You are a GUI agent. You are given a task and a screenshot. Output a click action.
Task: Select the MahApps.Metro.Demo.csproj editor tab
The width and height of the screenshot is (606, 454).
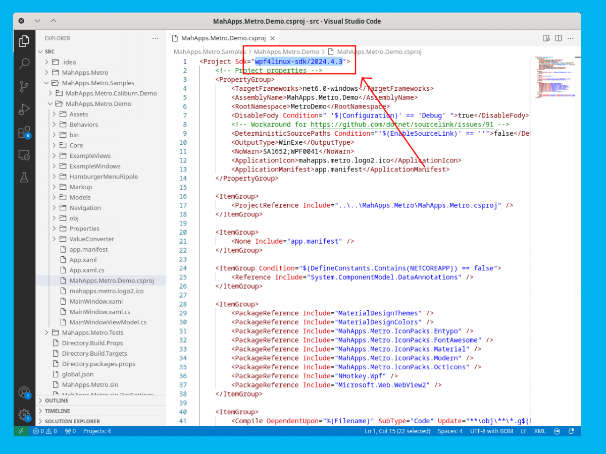223,38
